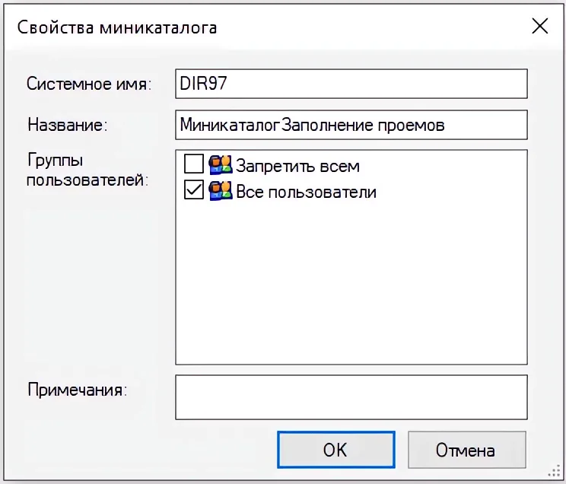Click empty space in user groups list

pos(351,289)
